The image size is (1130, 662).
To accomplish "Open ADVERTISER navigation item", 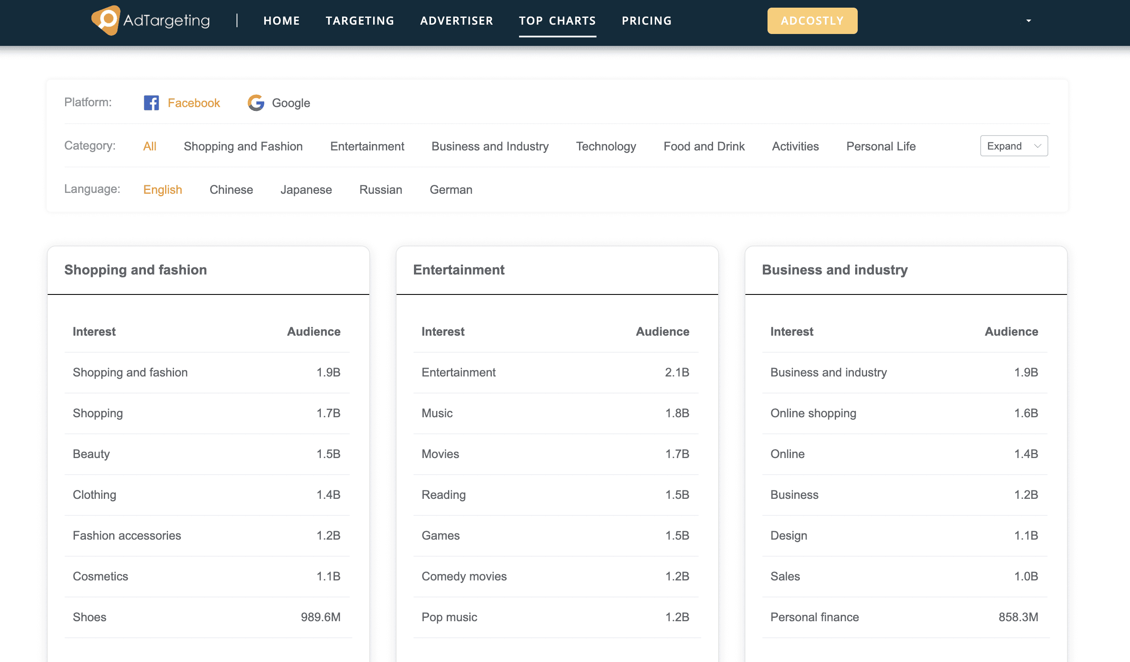I will click(x=457, y=20).
